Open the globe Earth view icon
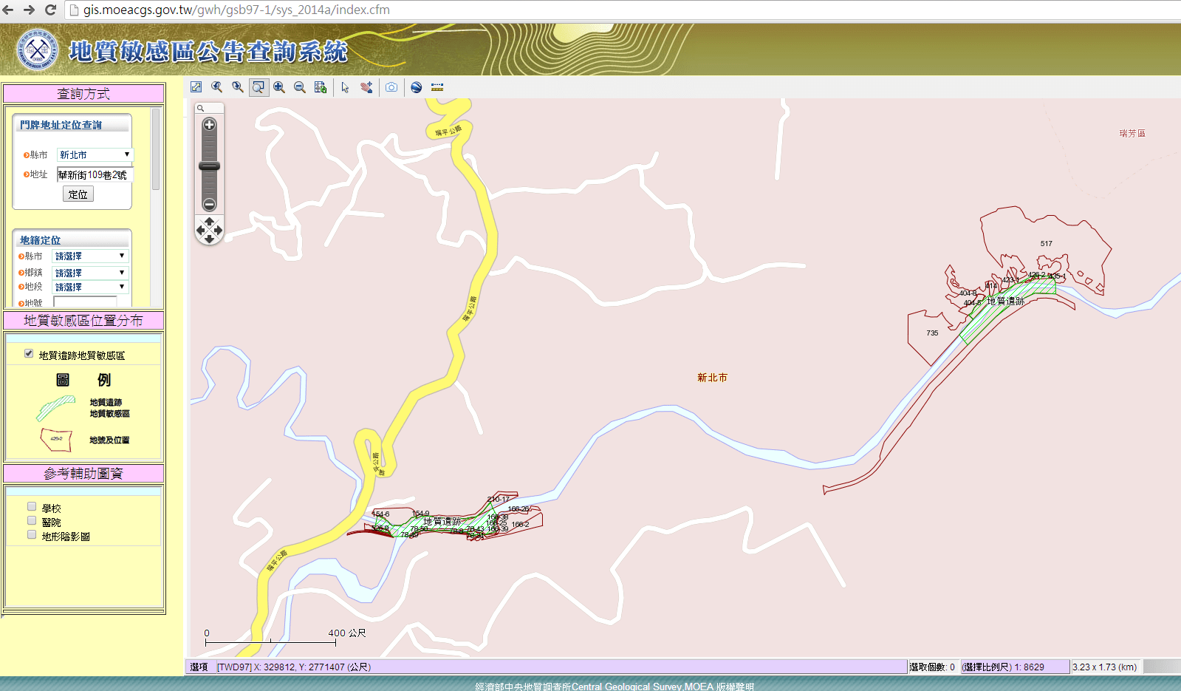1181x691 pixels. point(417,87)
